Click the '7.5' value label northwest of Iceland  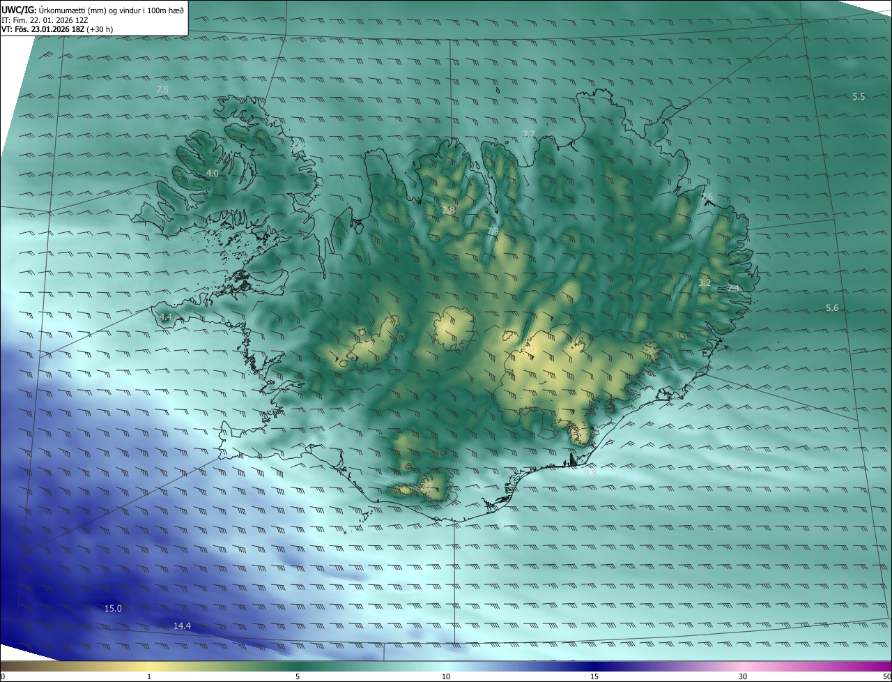162,90
